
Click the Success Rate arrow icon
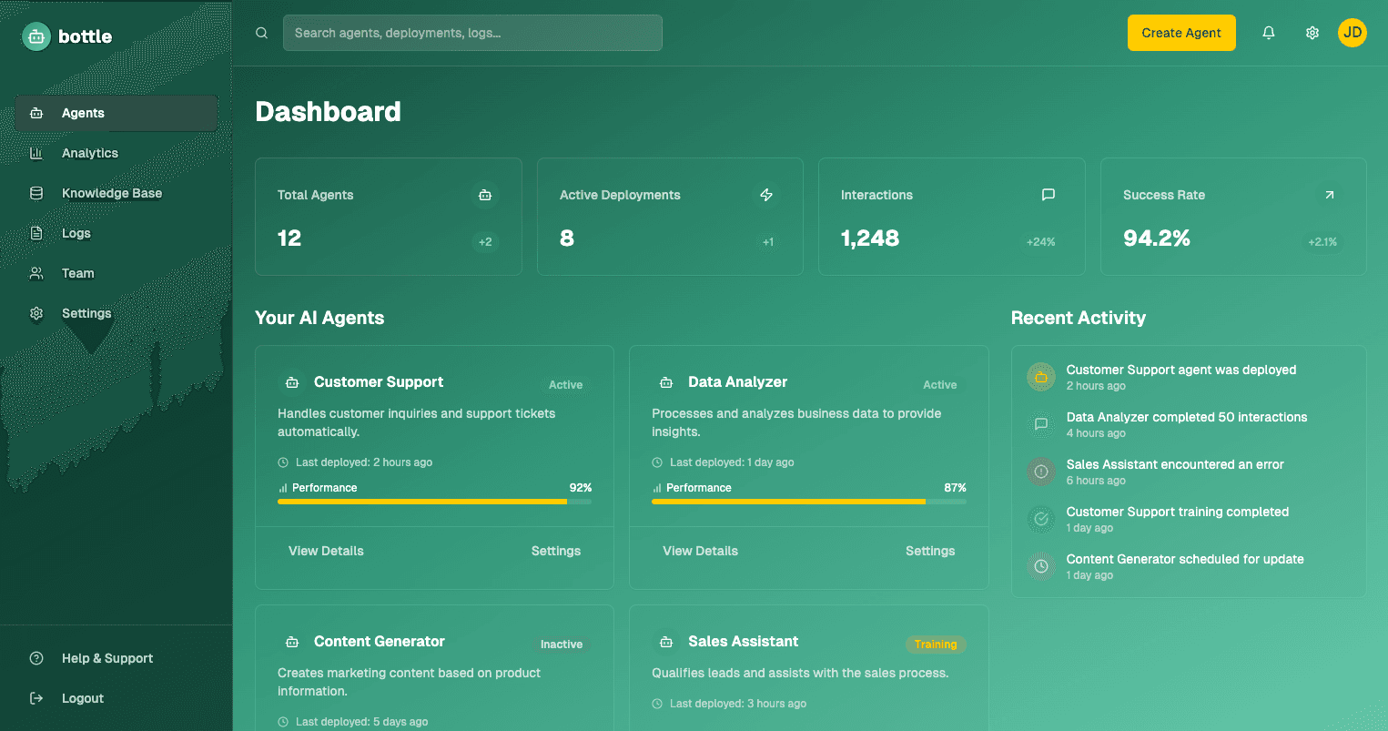tap(1330, 195)
